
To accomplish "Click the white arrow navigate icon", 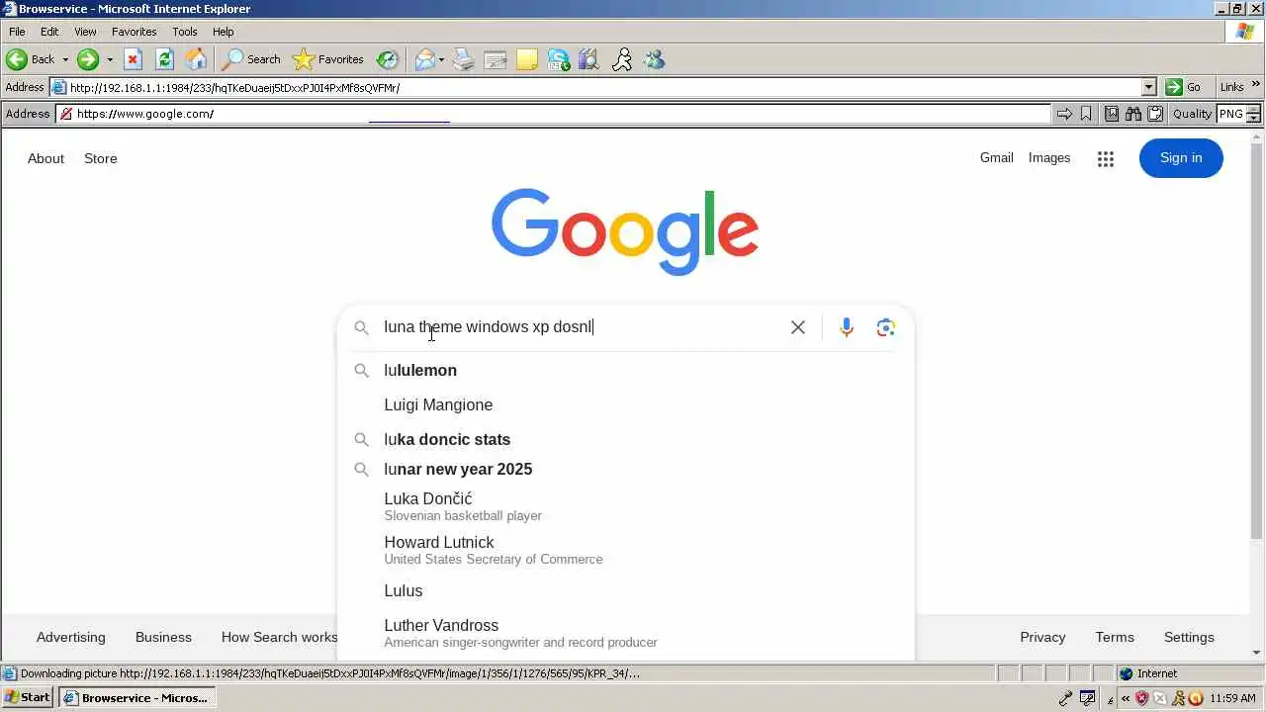I will pyautogui.click(x=1064, y=114).
